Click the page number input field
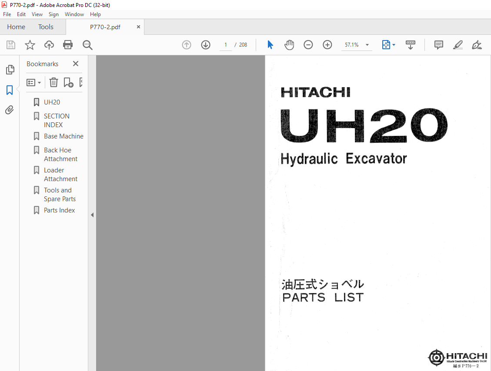491x371 pixels. (225, 45)
